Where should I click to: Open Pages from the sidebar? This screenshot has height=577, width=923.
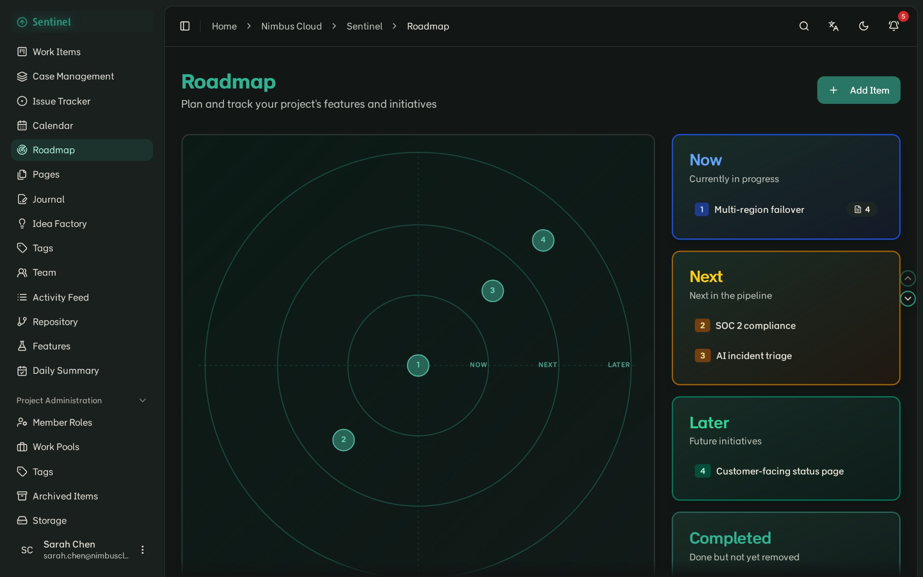pos(82,174)
